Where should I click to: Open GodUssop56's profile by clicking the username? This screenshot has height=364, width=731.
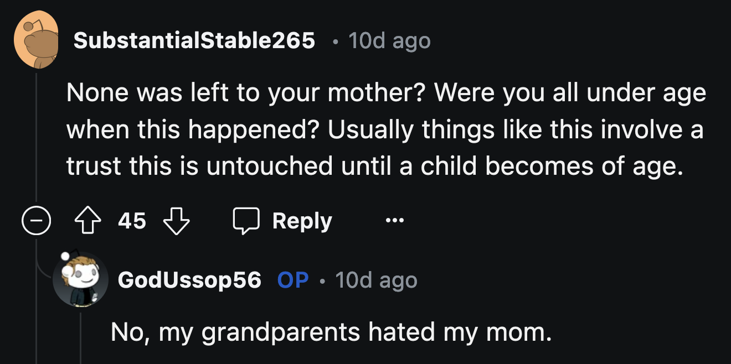189,280
